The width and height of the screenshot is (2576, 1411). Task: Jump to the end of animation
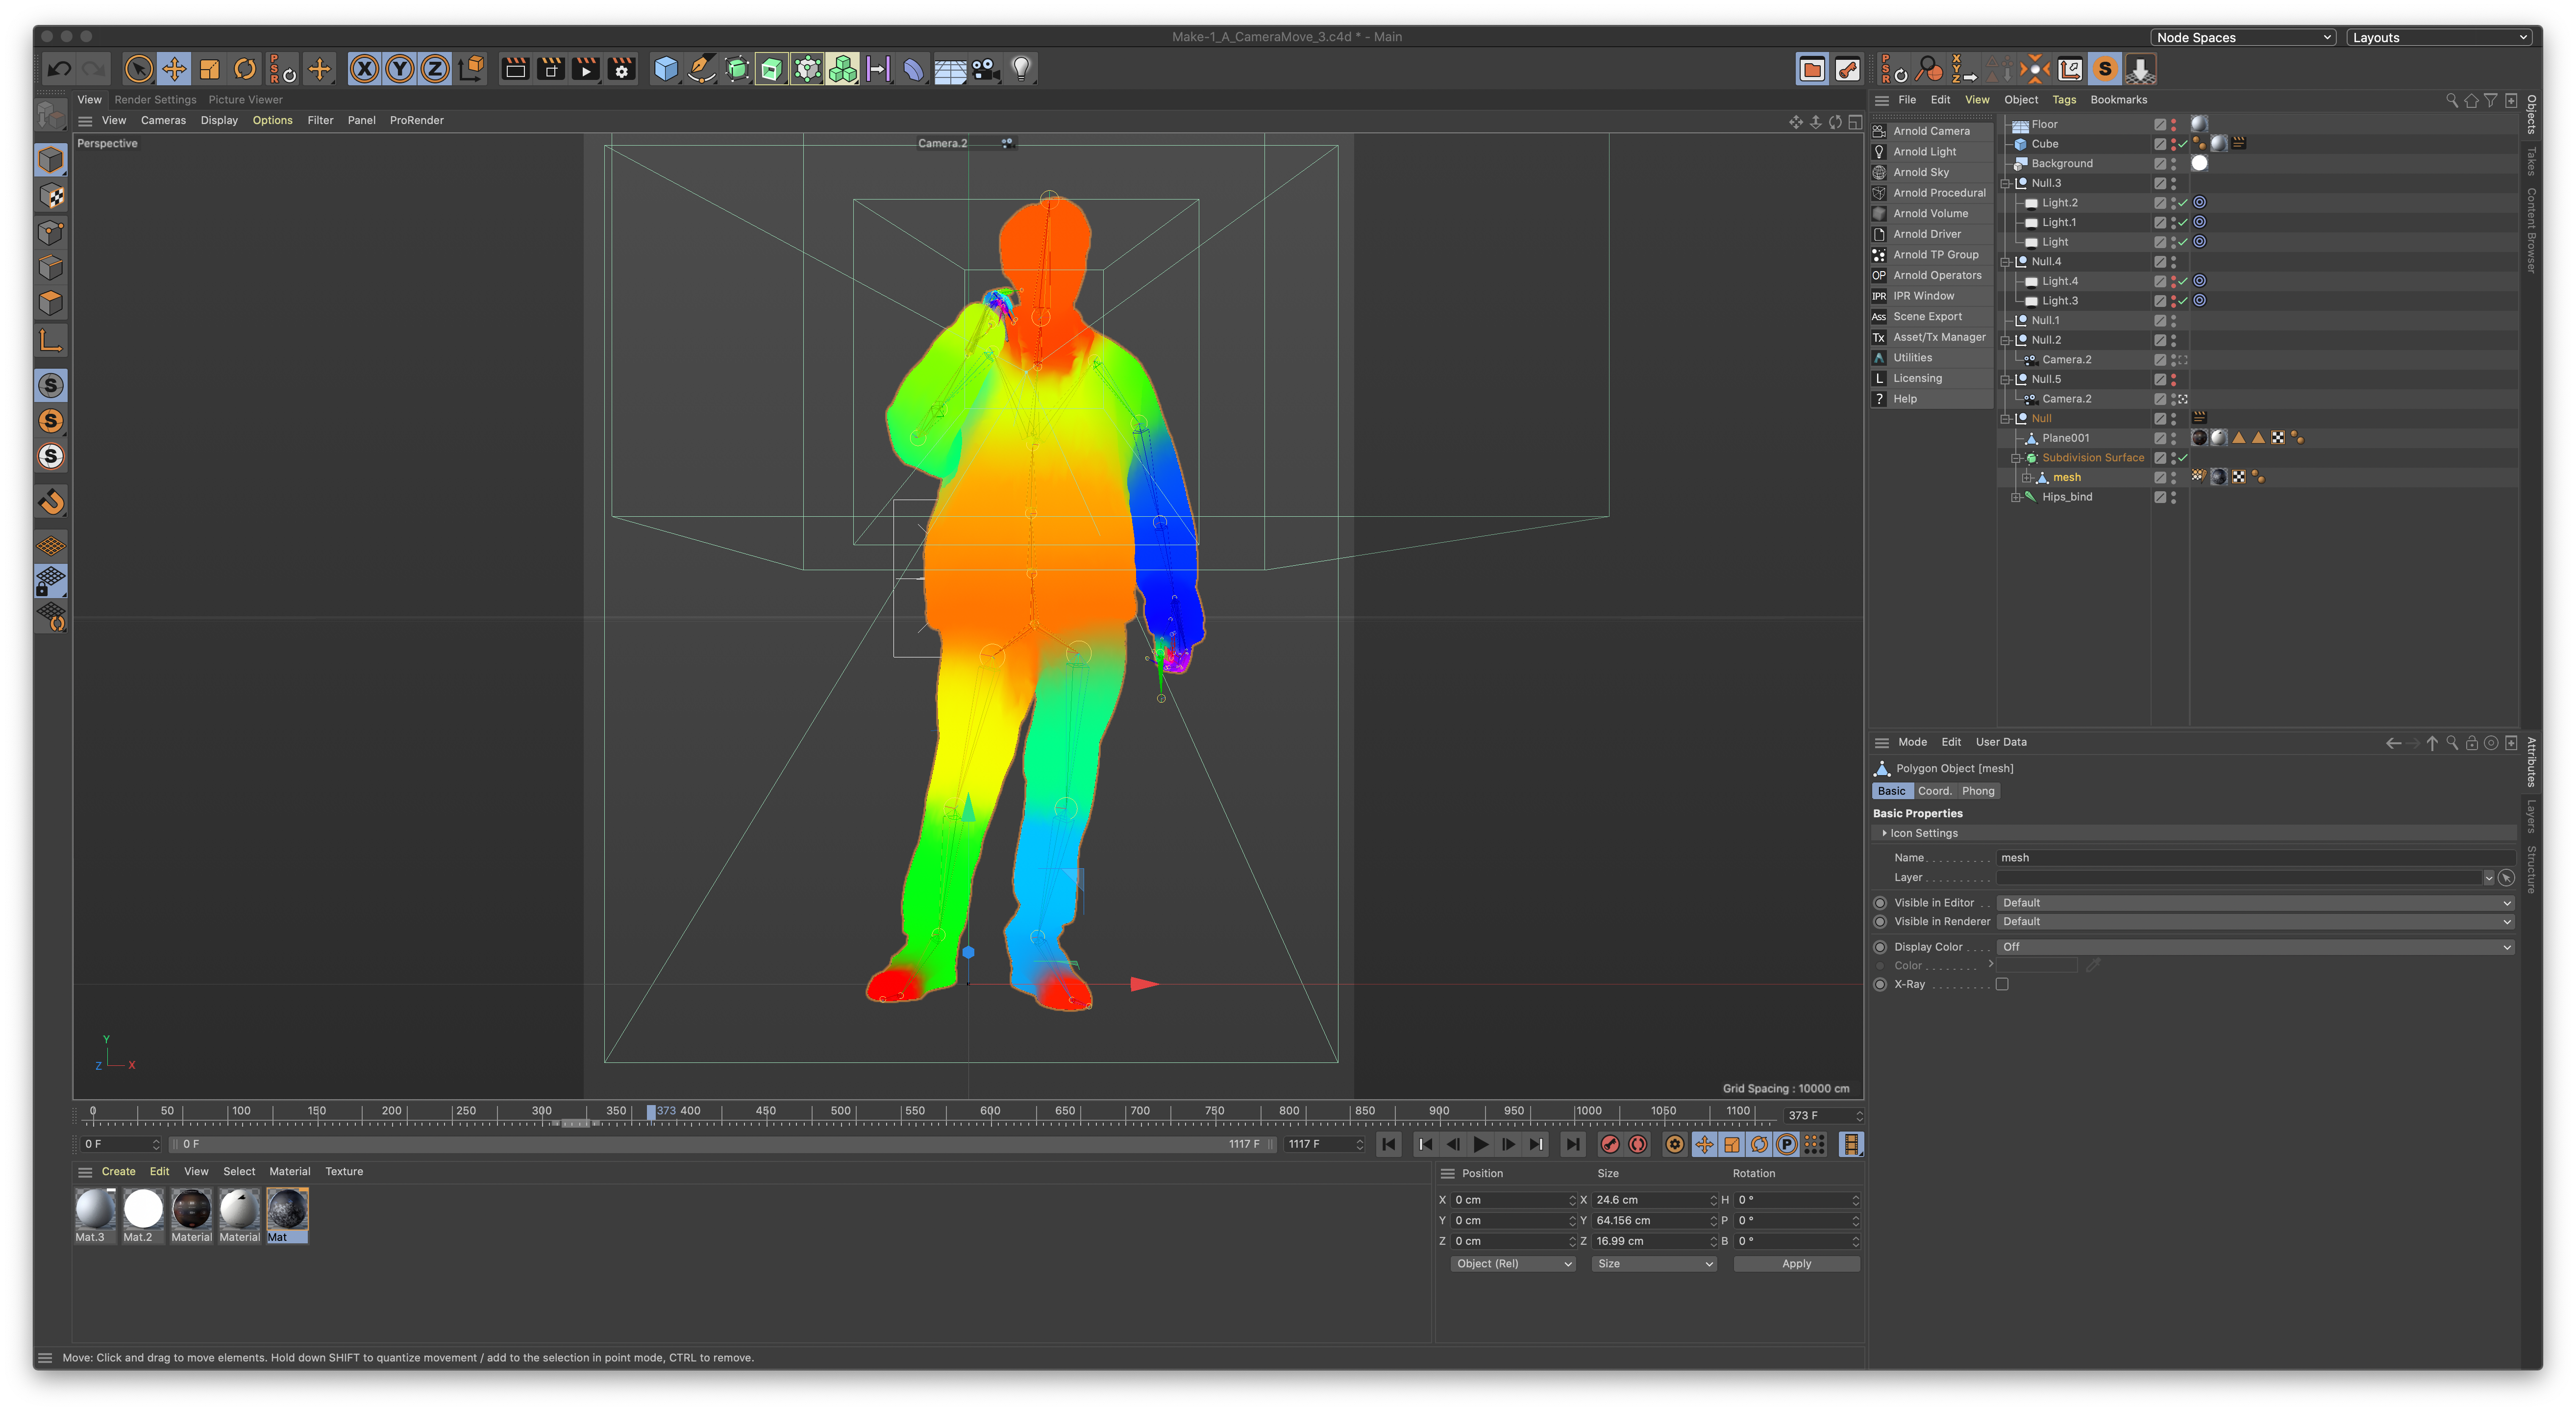click(x=1573, y=1144)
